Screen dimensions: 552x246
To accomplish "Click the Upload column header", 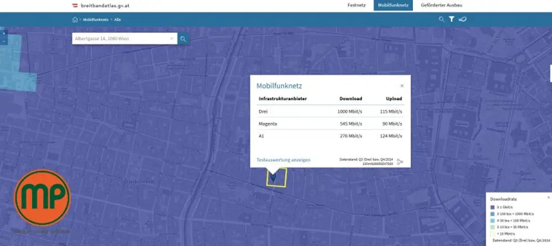I will click(394, 99).
